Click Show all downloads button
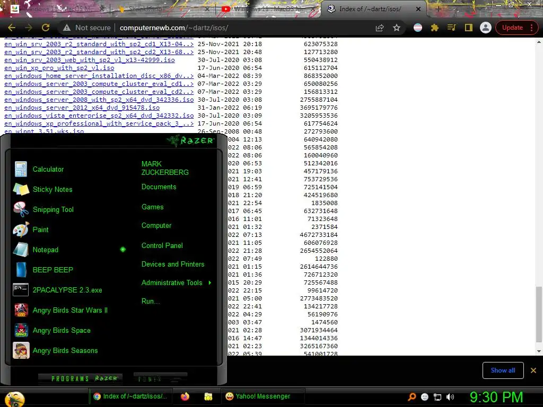 503,370
